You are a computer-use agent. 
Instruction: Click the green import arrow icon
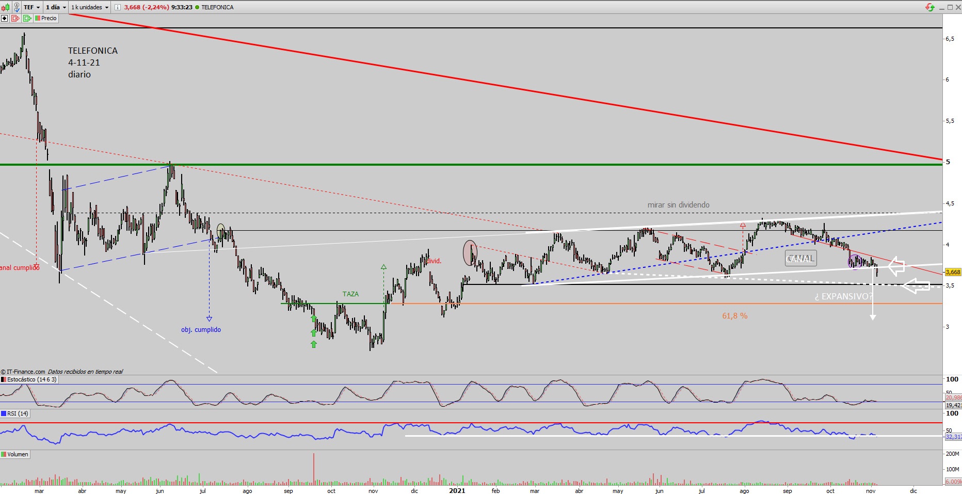(x=27, y=18)
